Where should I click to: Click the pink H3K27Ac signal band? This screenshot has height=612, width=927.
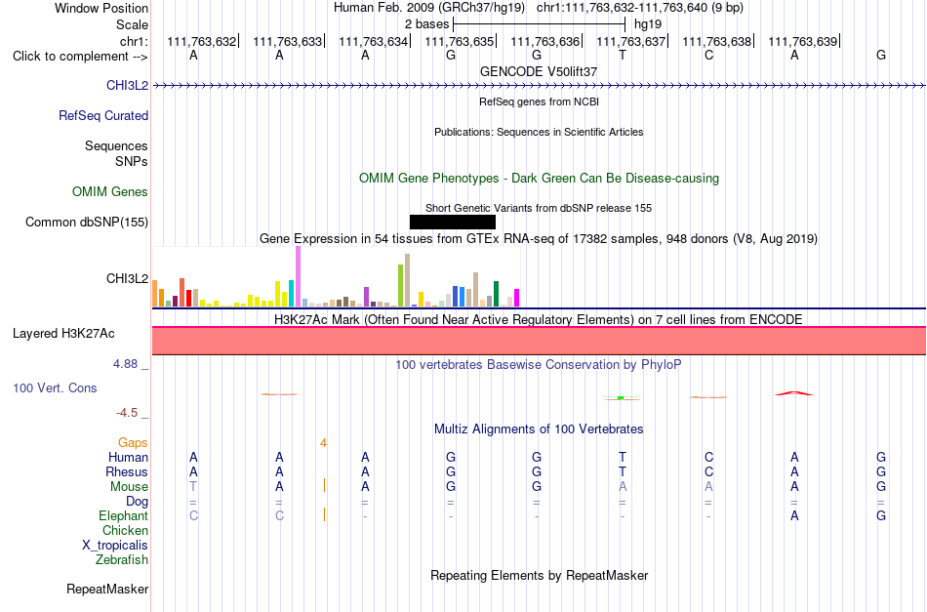click(x=540, y=341)
